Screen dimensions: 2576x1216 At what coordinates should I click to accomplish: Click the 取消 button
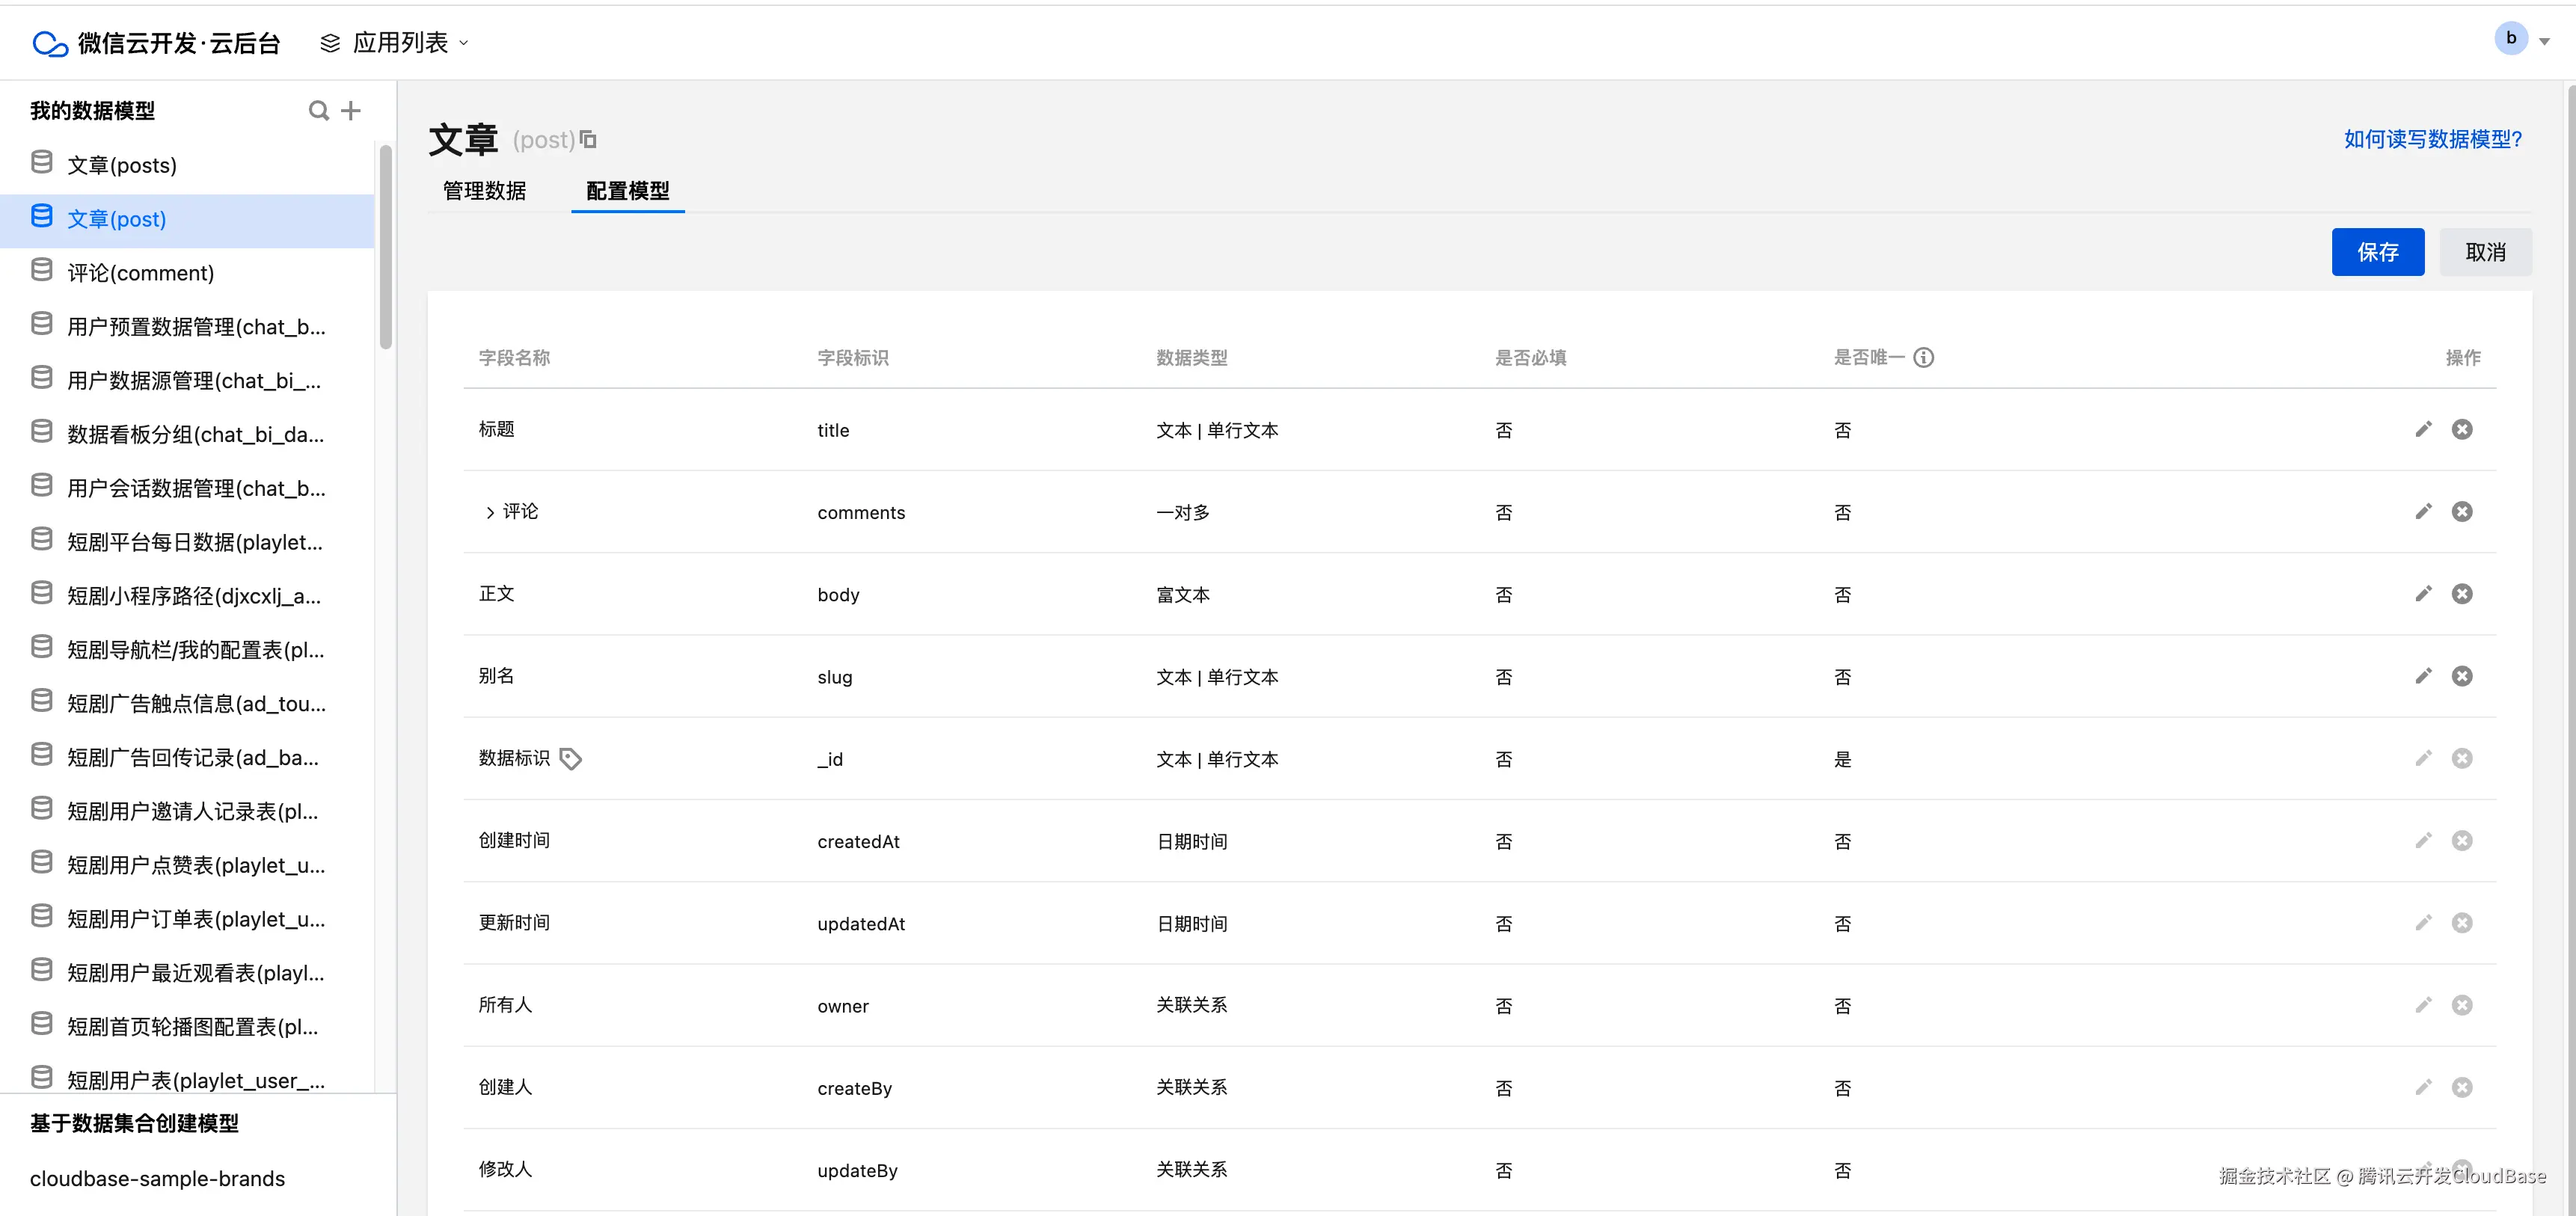[2485, 252]
